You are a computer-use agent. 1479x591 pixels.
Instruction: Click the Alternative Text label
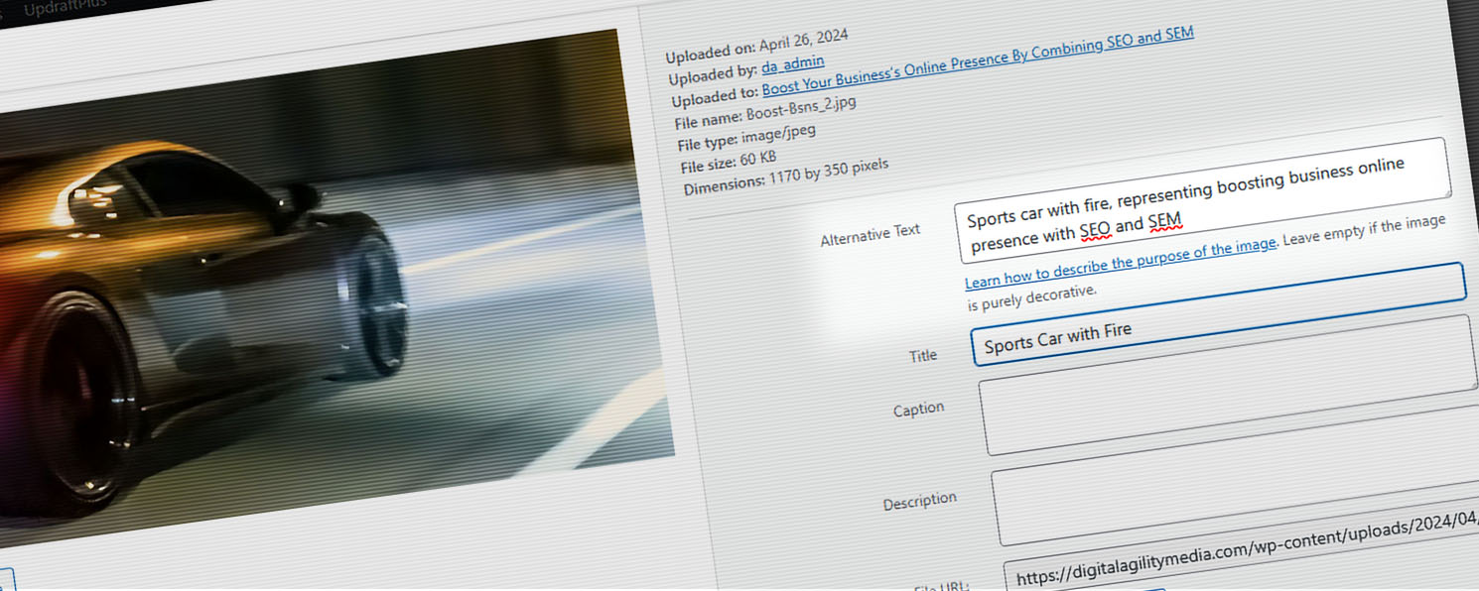tap(871, 235)
